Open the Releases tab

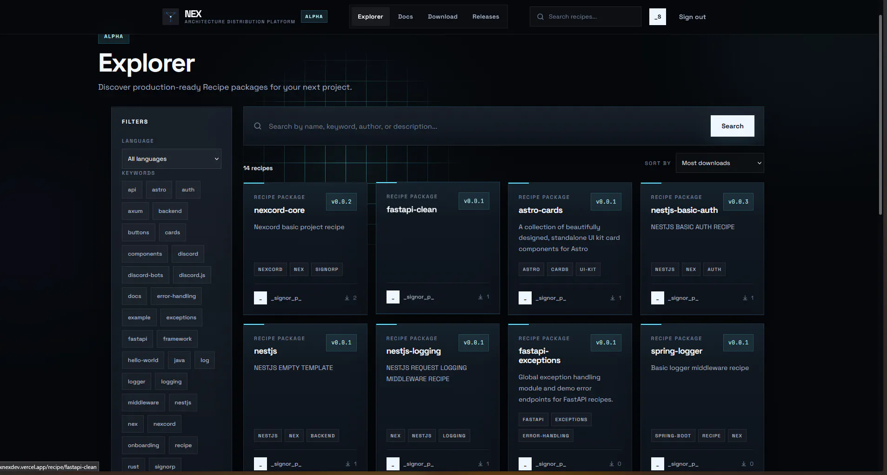[x=486, y=17]
